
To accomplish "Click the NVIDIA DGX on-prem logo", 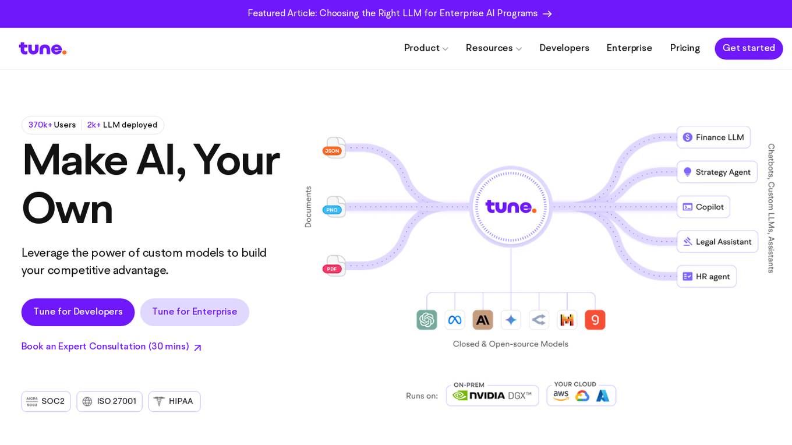I will (x=492, y=395).
